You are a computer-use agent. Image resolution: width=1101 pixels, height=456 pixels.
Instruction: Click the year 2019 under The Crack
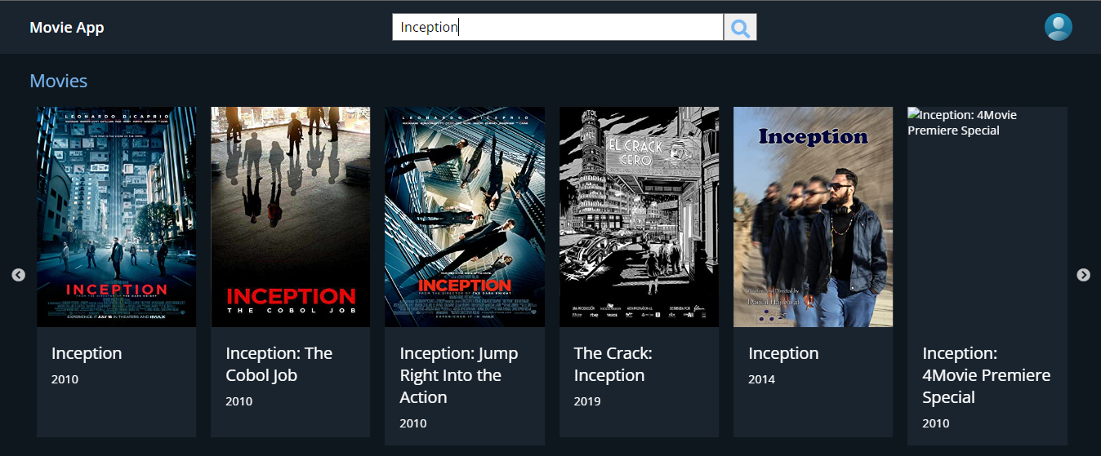pyautogui.click(x=587, y=401)
